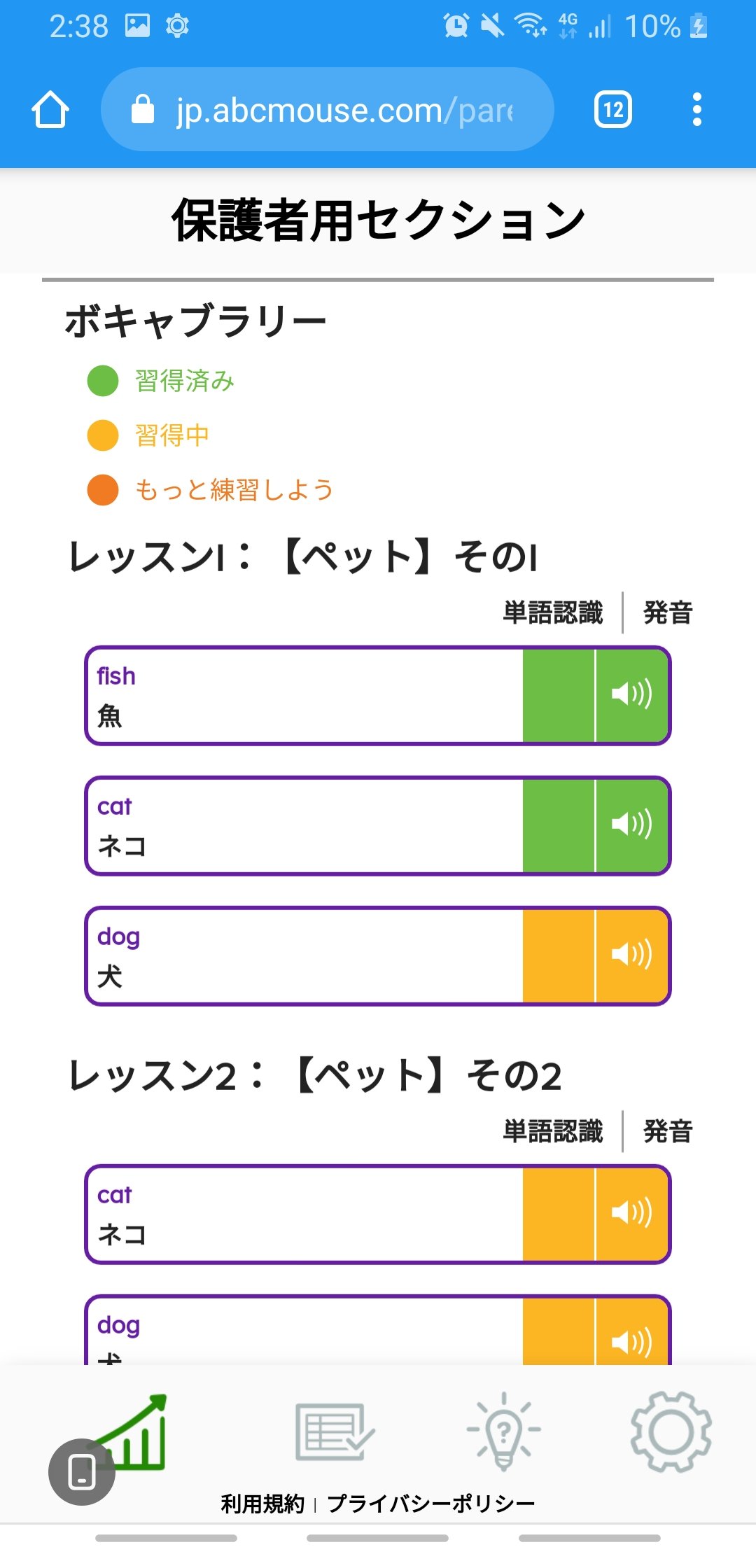Play pronunciation audio for fish
756x1554 pixels.
(632, 694)
